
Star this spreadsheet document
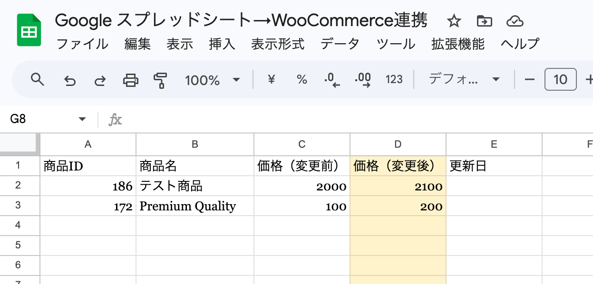[x=454, y=21]
